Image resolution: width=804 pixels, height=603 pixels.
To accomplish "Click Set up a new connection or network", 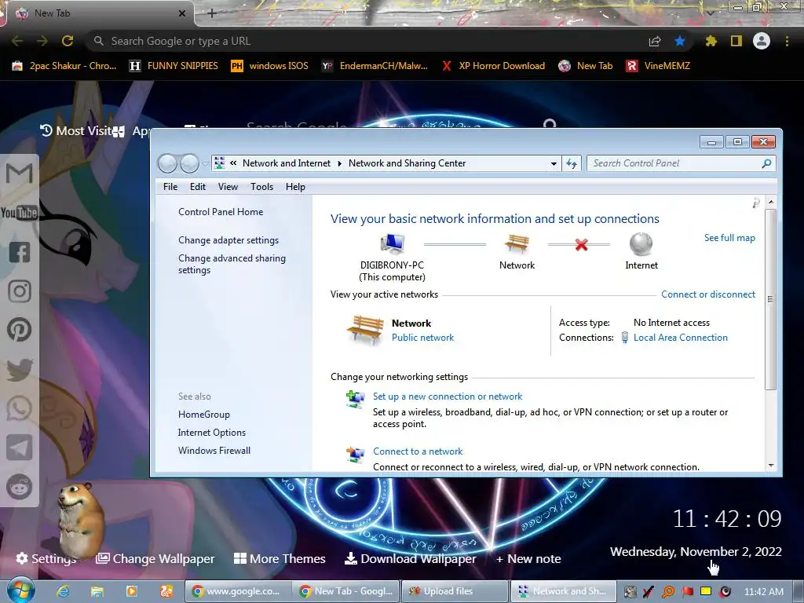I will (x=447, y=397).
